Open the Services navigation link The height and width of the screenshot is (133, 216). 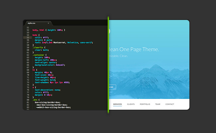(117, 104)
